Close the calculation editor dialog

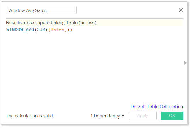click(x=181, y=10)
